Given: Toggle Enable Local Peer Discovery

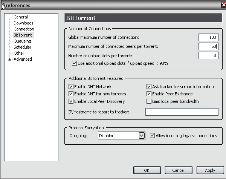Looking at the screenshot, I should click(x=71, y=101).
